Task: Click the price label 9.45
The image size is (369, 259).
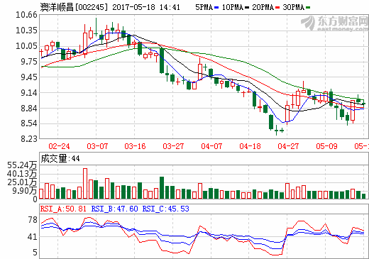Action: [x=29, y=77]
